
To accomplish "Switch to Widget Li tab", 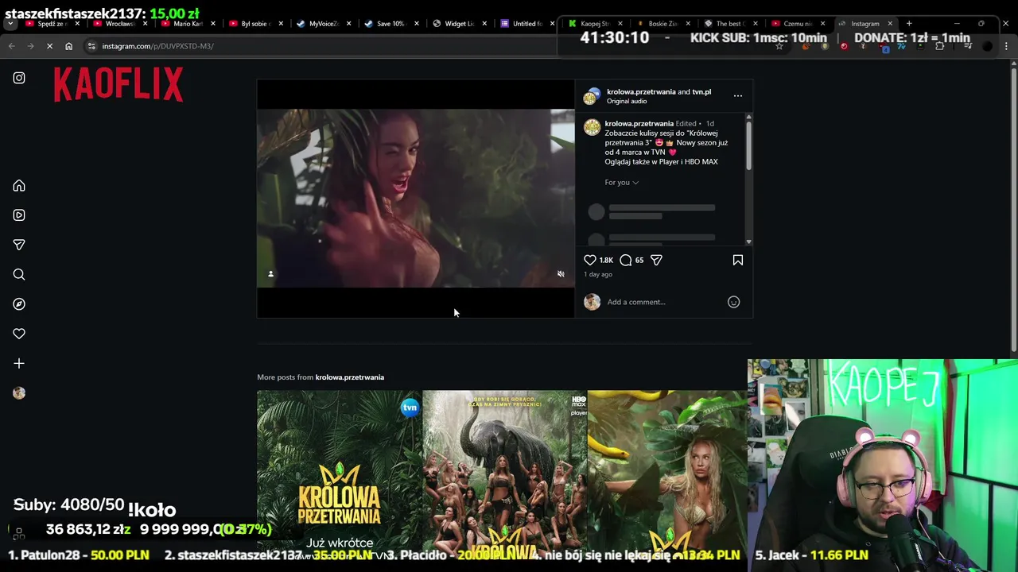I will coord(458,24).
